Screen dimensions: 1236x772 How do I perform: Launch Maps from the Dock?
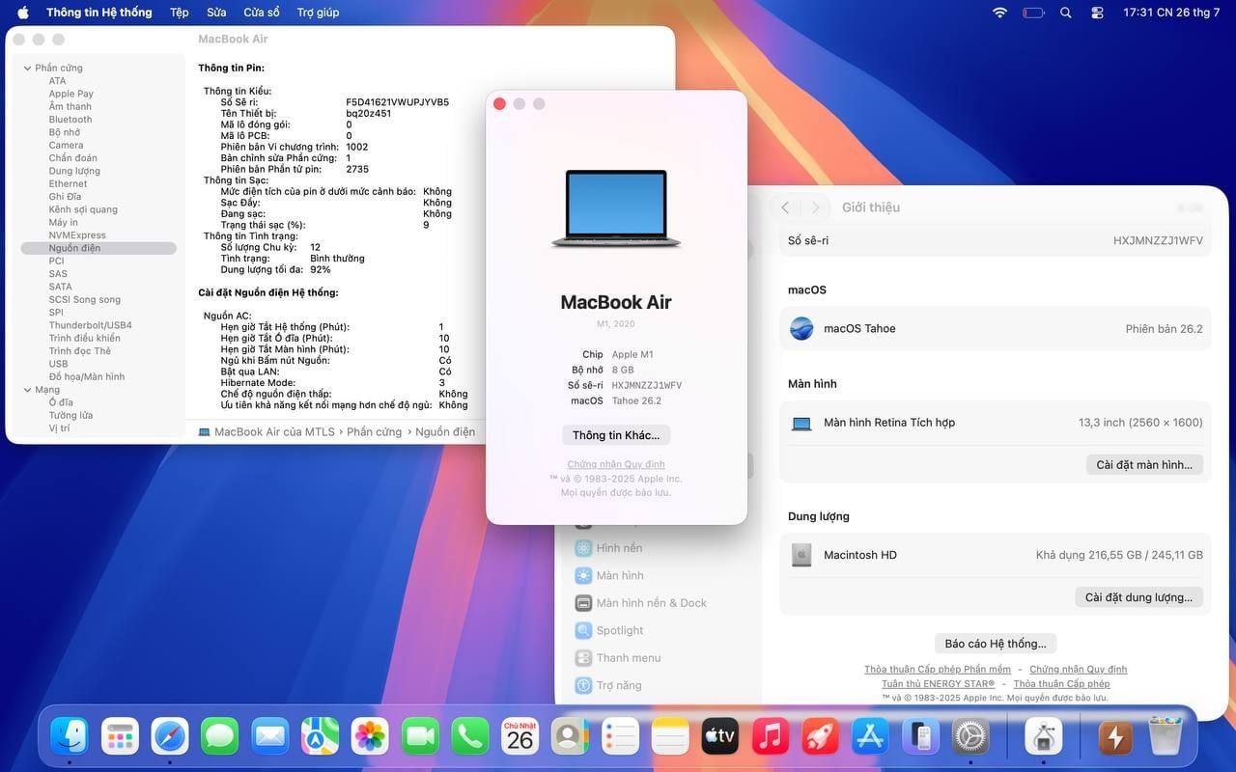click(x=320, y=737)
